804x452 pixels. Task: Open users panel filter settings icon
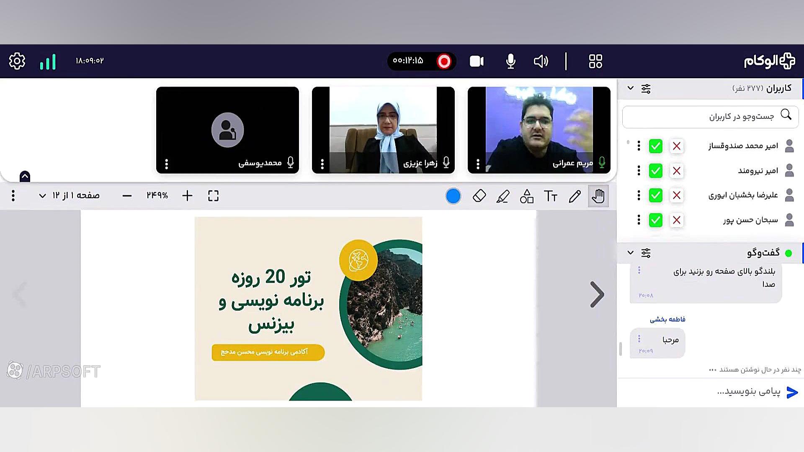(646, 89)
